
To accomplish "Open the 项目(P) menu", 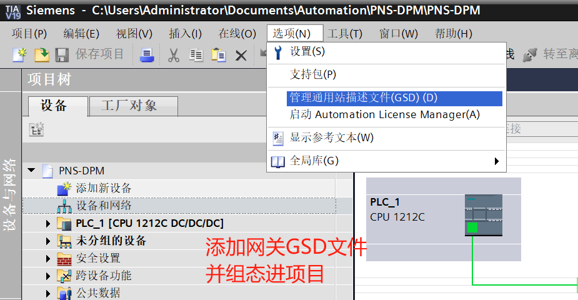I will pos(29,34).
